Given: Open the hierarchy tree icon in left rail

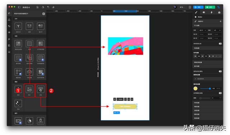Looking at the screenshot, I should [9, 20].
